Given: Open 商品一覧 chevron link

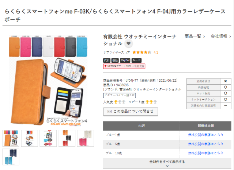Looking at the screenshot, I should [x=195, y=36].
